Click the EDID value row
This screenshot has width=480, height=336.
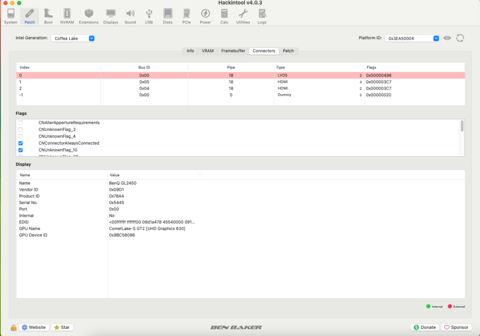click(x=152, y=222)
